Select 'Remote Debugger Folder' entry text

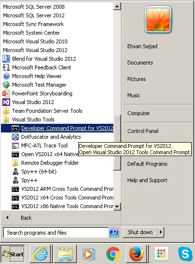pos(50,163)
